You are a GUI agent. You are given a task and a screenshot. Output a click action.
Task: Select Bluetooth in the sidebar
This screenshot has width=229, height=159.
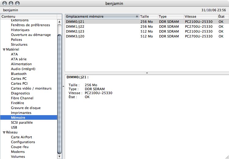(x=19, y=74)
